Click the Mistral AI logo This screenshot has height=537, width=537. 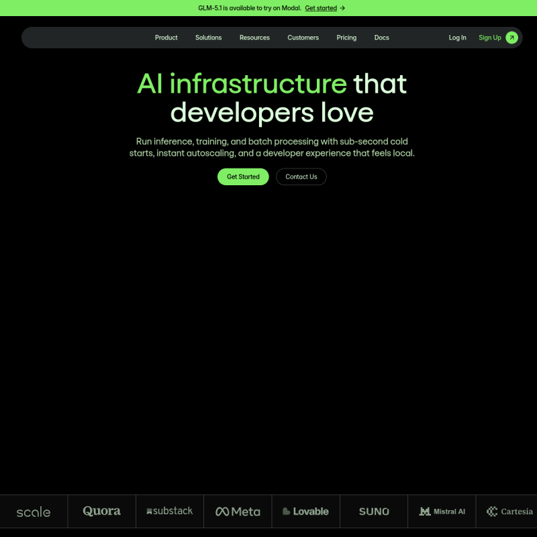(442, 511)
